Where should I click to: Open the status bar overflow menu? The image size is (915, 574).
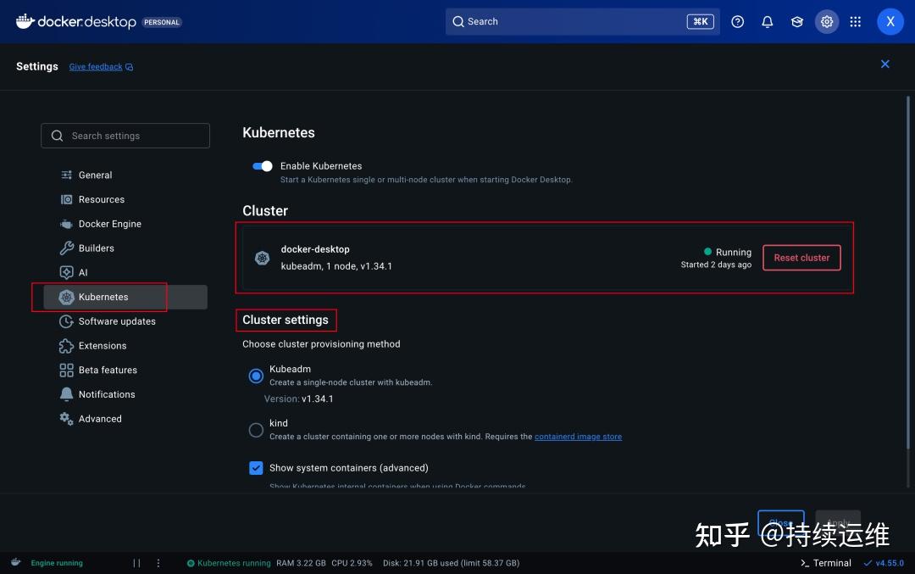coord(158,562)
